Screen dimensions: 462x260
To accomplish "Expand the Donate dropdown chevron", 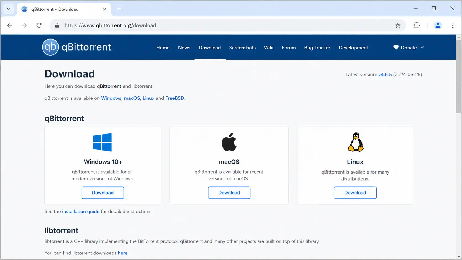I will click(x=422, y=47).
